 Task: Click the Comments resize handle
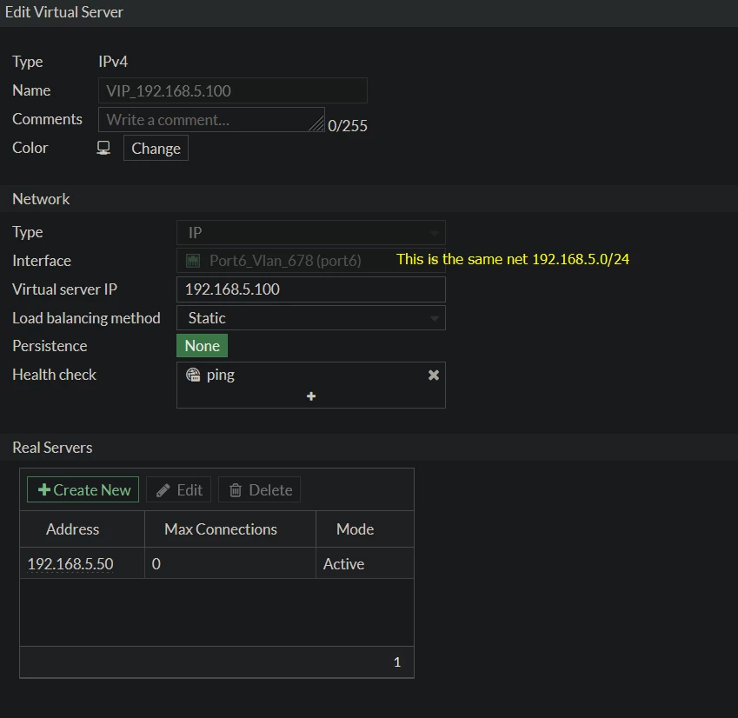pos(317,124)
